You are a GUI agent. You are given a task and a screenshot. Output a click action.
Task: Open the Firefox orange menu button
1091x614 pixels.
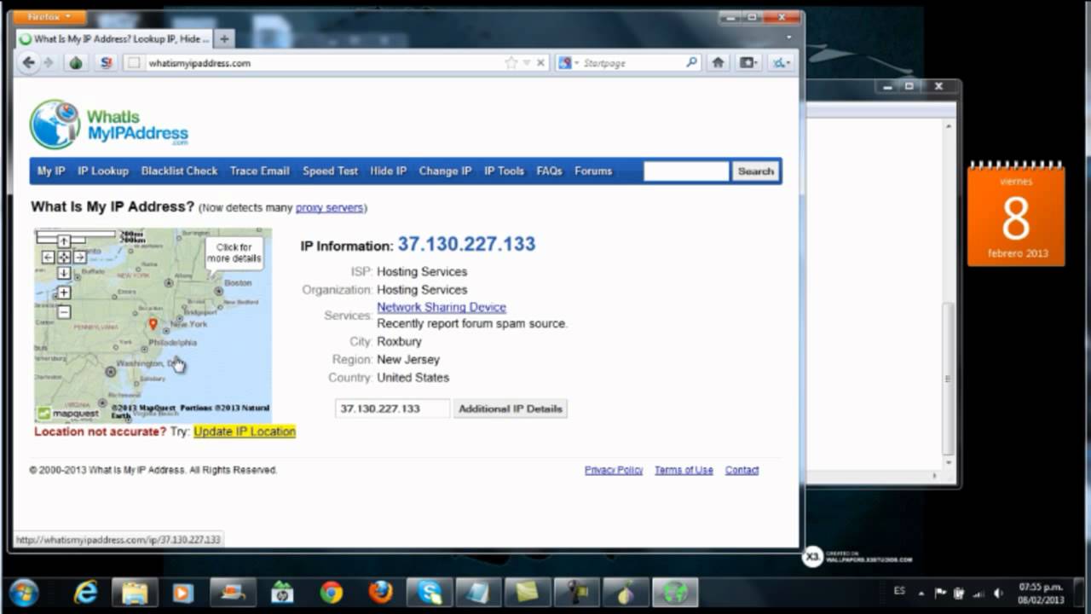tap(50, 17)
